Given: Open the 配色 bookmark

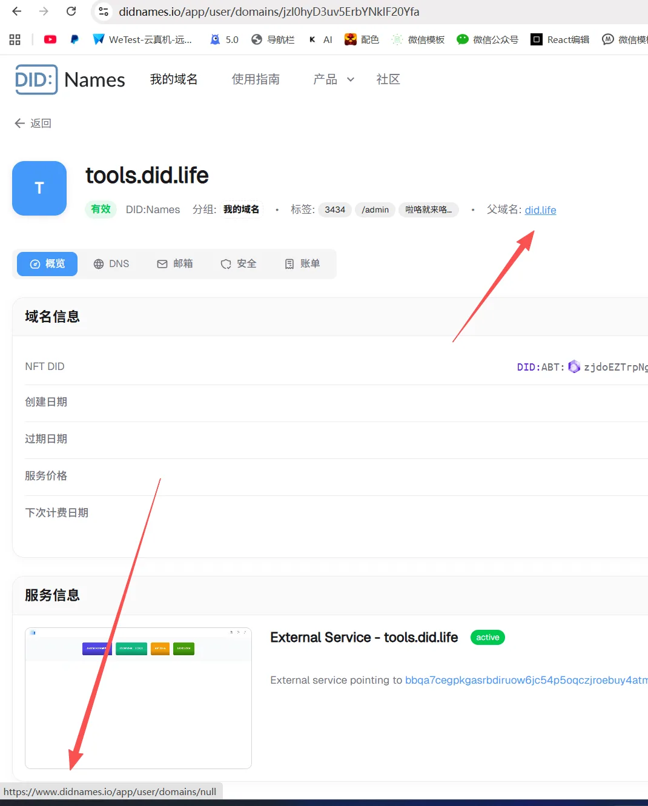Looking at the screenshot, I should [362, 39].
